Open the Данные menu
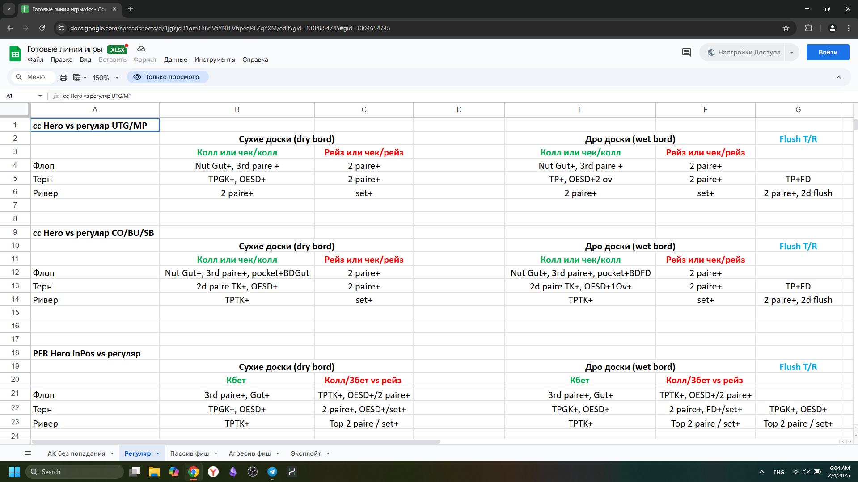 [x=176, y=60]
